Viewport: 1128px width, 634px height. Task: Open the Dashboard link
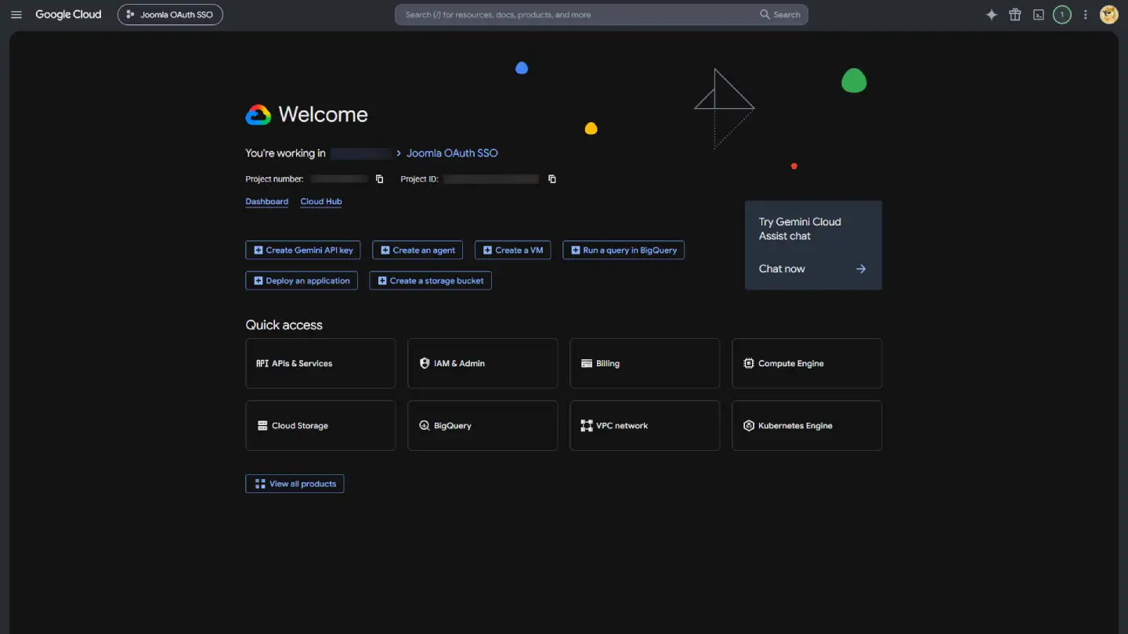click(x=267, y=202)
